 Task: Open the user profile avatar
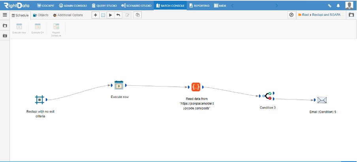[349, 6]
